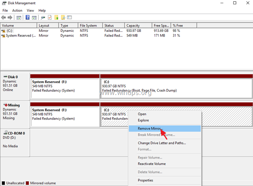Open Help using the blue question mark icon
Viewport: 253px width, 186px height.
point(28,17)
